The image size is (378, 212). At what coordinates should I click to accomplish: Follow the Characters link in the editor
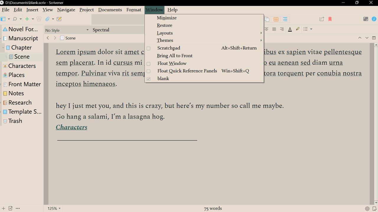(71, 127)
